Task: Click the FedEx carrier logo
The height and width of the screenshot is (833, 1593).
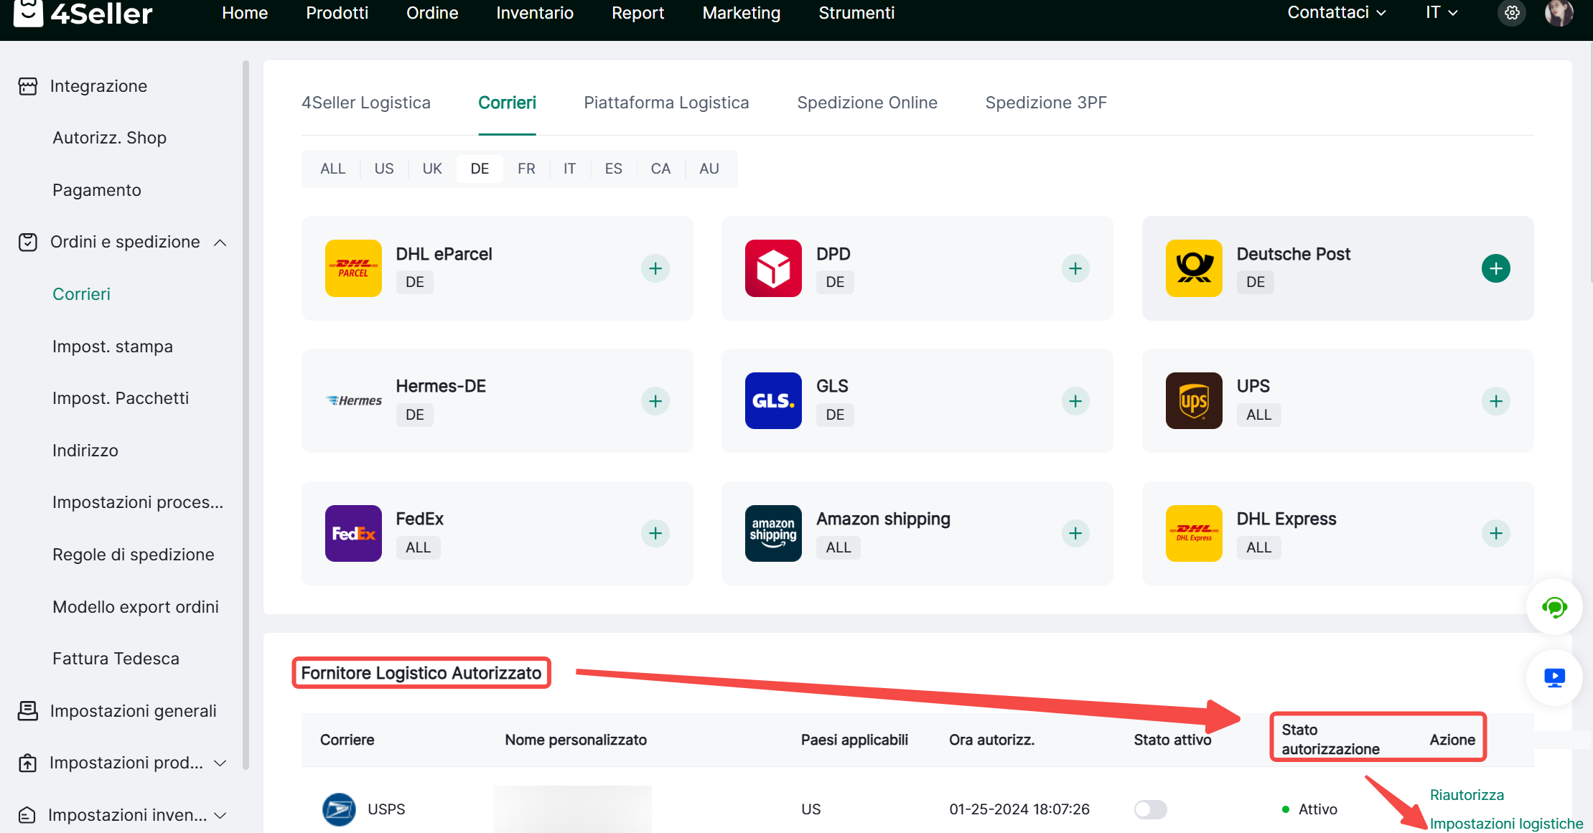Action: (353, 533)
